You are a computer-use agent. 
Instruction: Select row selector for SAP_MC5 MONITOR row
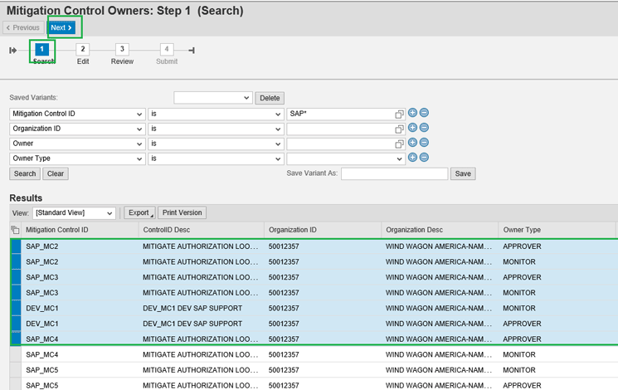coord(15,370)
